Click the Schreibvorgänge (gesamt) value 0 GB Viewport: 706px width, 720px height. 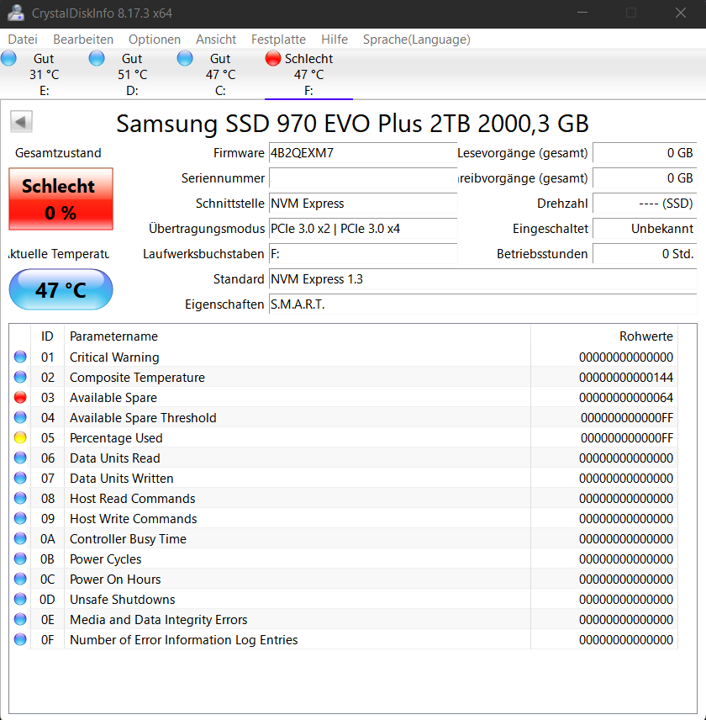point(645,178)
